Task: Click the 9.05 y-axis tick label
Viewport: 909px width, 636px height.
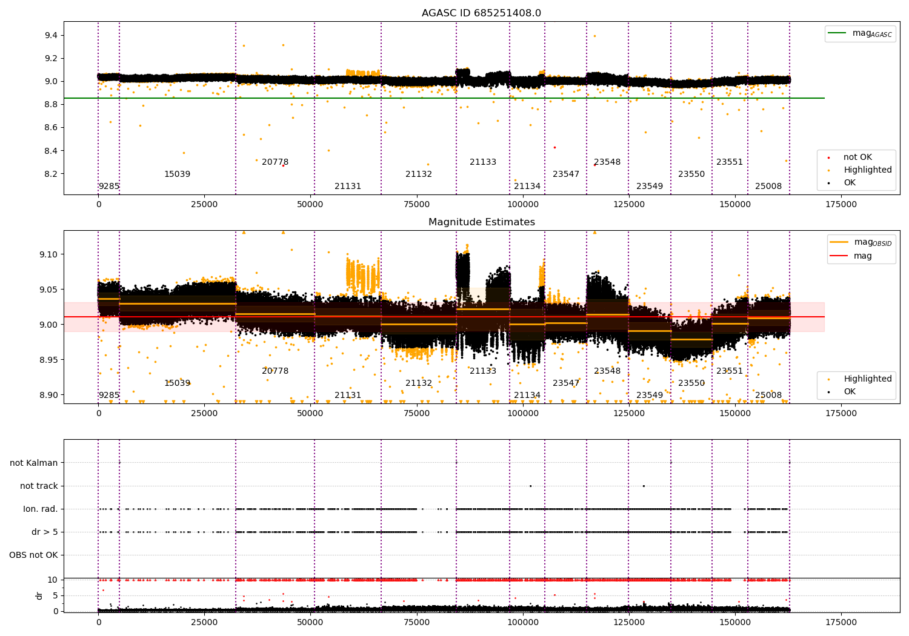Action: pos(48,290)
